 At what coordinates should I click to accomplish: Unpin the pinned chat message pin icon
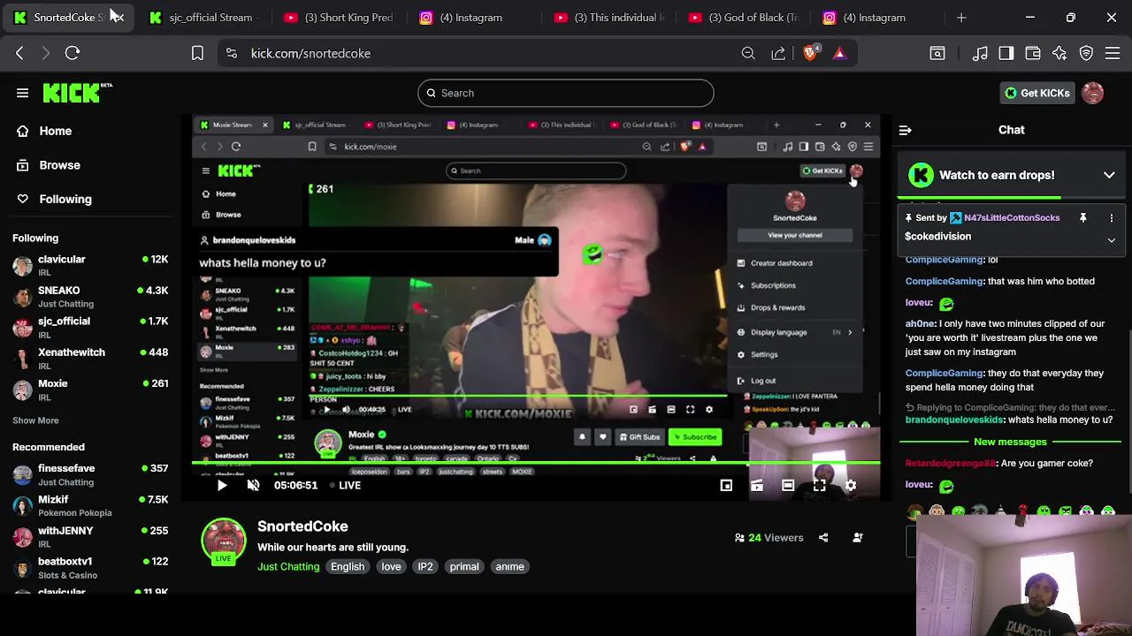(x=1082, y=217)
